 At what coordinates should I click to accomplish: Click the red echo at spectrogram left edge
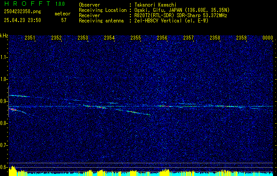tap(13, 110)
